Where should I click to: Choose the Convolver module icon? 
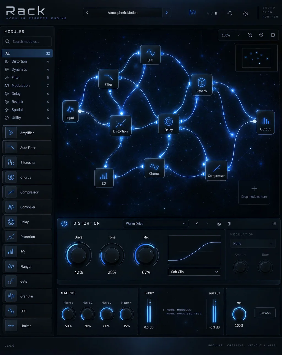(11, 207)
